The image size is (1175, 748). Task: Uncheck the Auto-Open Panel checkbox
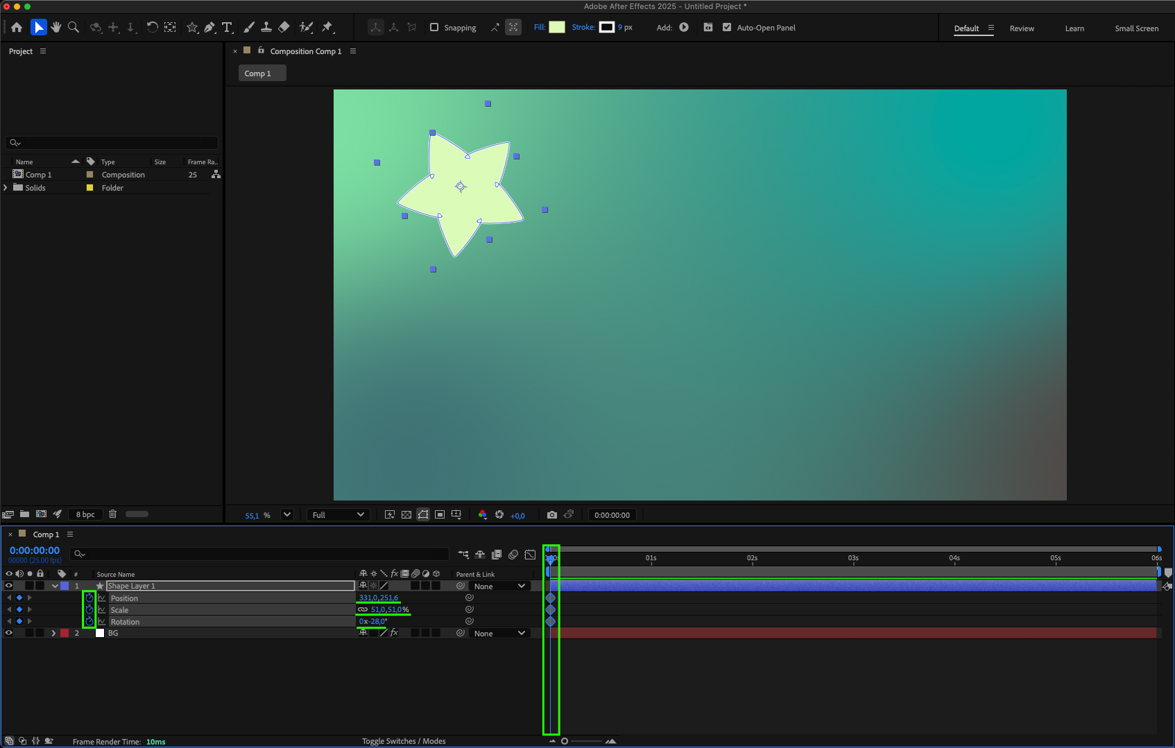(x=727, y=28)
